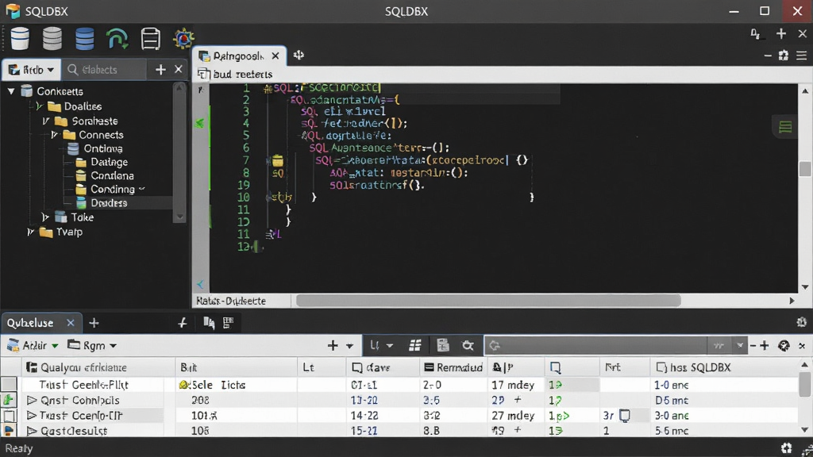Click the hamburger lines icon in editor top right

pyautogui.click(x=802, y=56)
